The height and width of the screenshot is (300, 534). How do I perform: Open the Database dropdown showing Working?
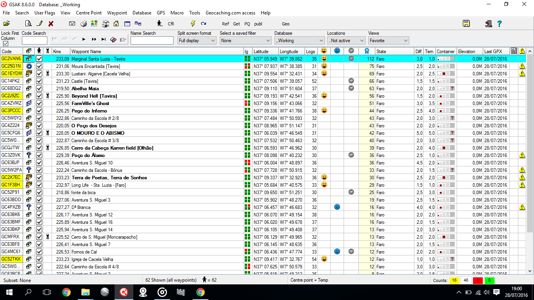click(x=299, y=41)
